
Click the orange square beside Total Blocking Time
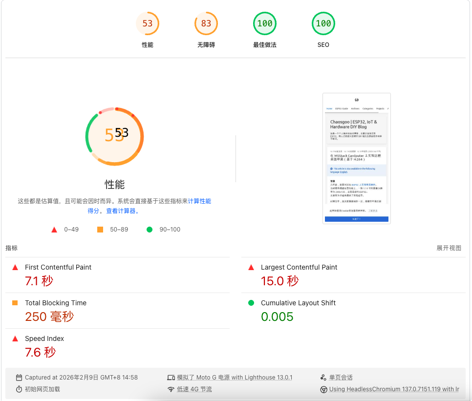click(x=16, y=303)
